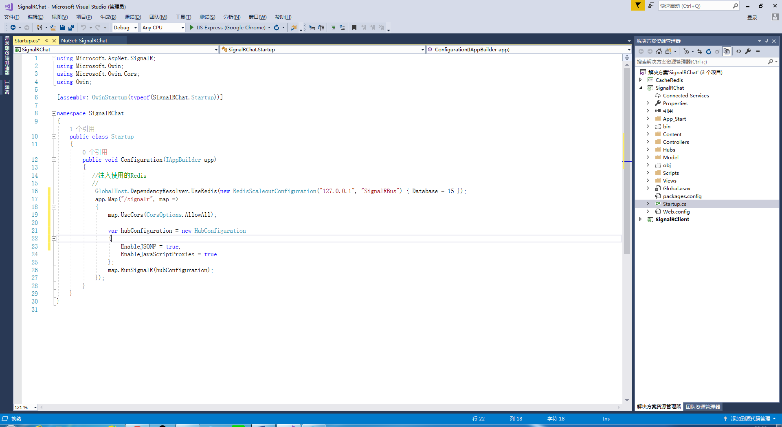Open the Configuration member dropdown
Viewport: 782px width, 427px height.
coord(629,50)
